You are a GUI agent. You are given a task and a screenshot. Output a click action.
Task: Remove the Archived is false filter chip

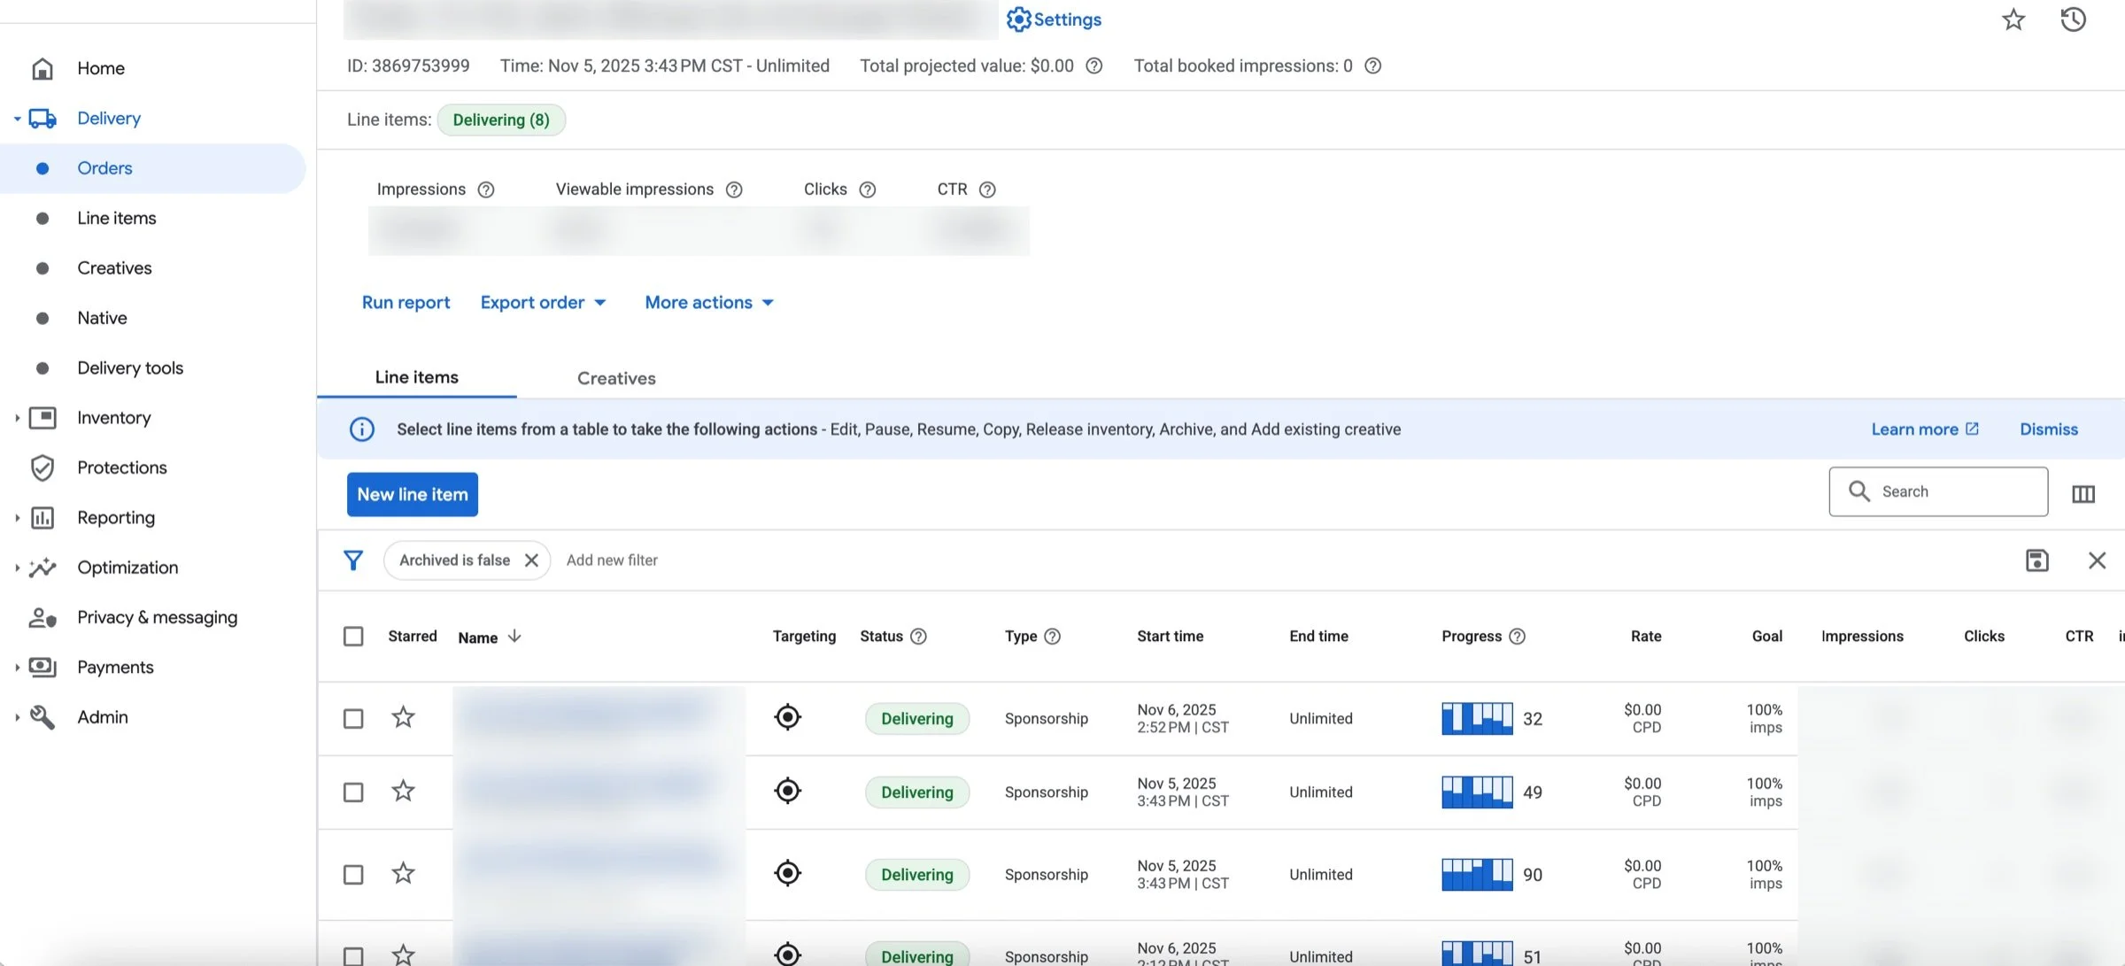531,560
